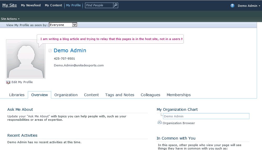Click the Find People search magnifier icon
Viewport: 262px width, 150px height.
coord(116,5)
